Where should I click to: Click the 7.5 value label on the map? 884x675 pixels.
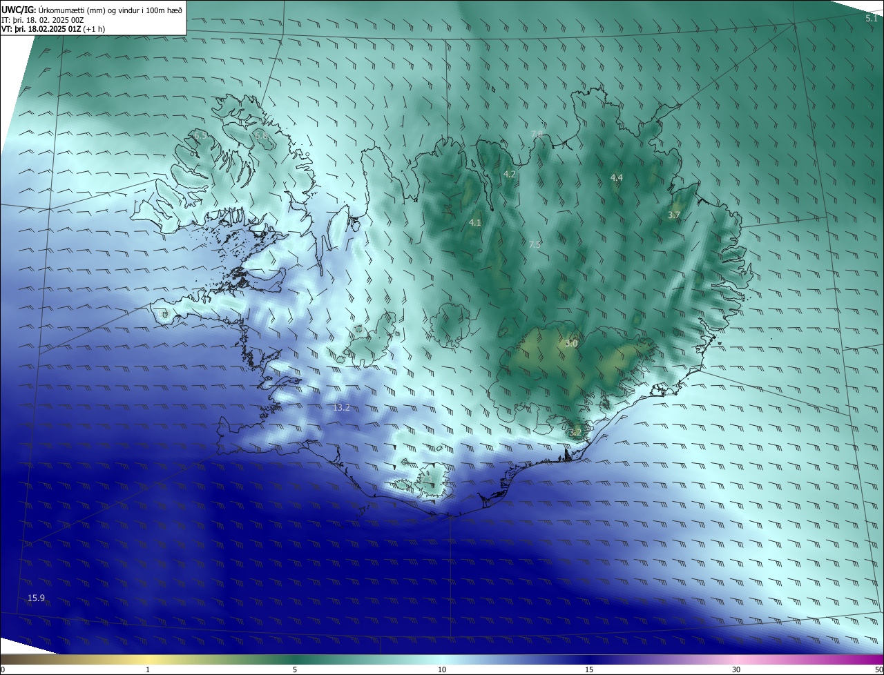click(x=535, y=244)
